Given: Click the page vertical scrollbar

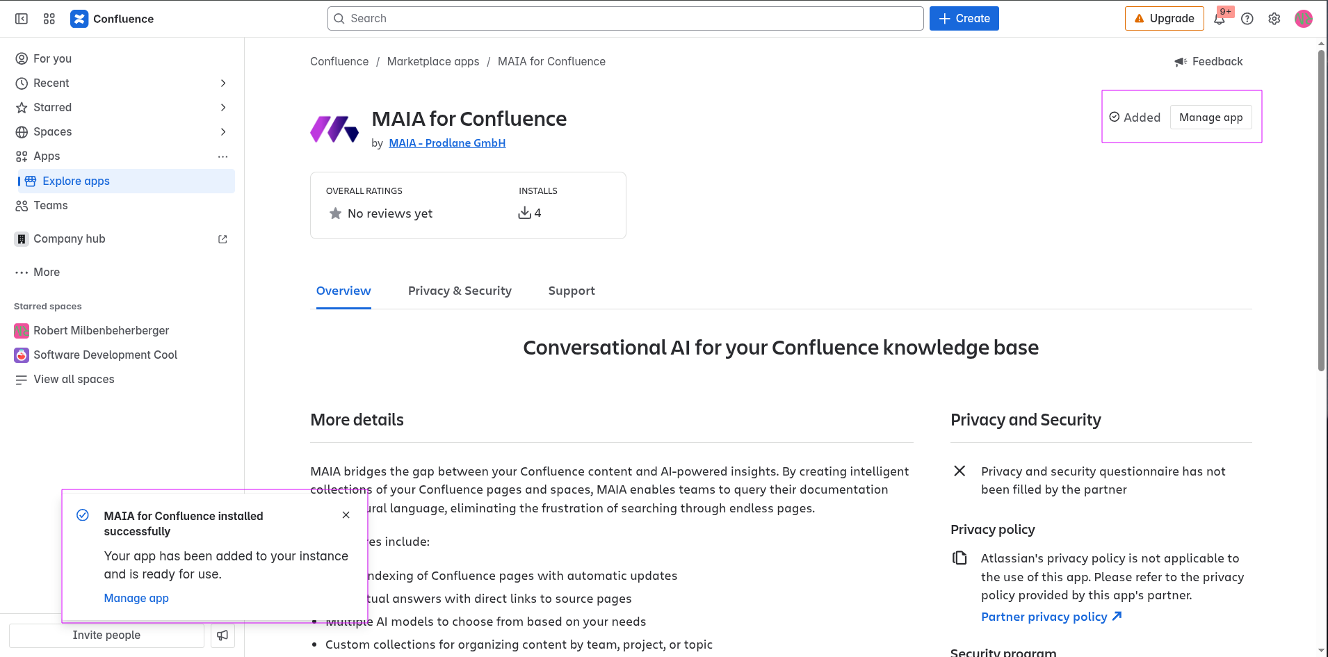Looking at the screenshot, I should click(x=1321, y=211).
